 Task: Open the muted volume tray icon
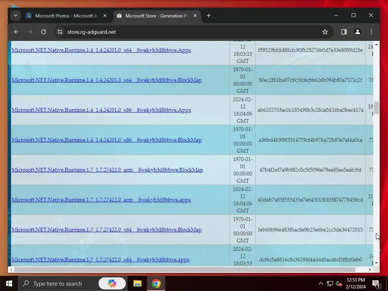coord(339,283)
